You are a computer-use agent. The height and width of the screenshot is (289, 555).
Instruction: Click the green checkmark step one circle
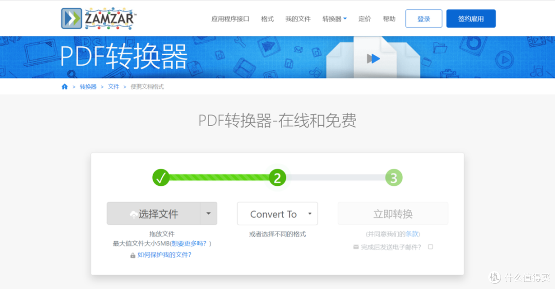click(161, 178)
